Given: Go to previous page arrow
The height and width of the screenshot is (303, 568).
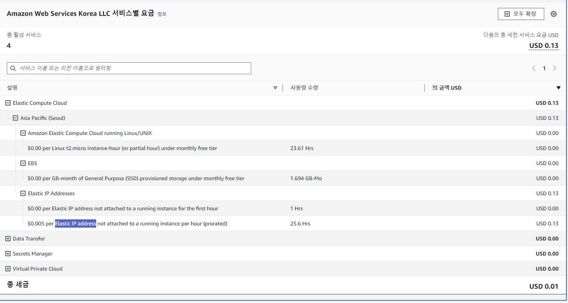Looking at the screenshot, I should click(x=534, y=68).
